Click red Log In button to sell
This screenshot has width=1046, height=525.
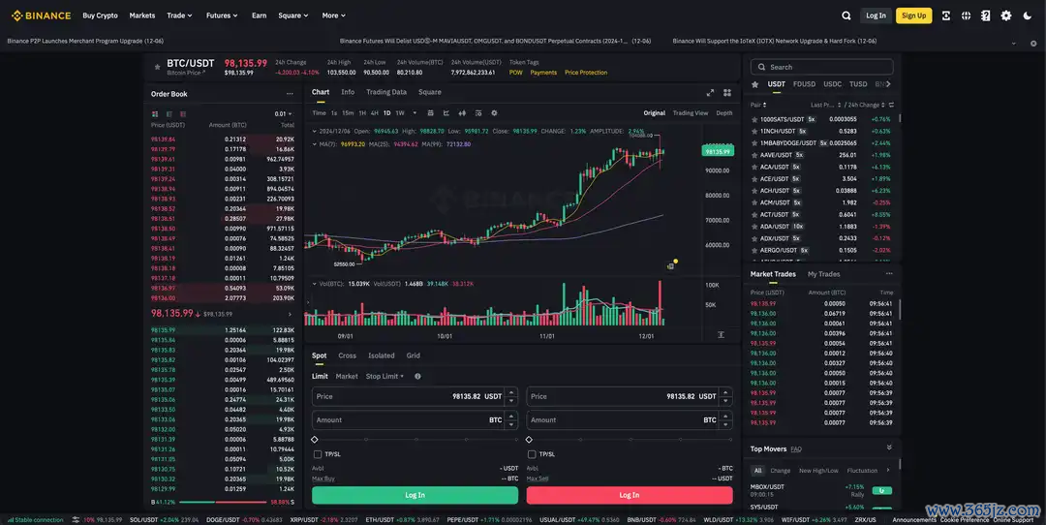(x=630, y=495)
